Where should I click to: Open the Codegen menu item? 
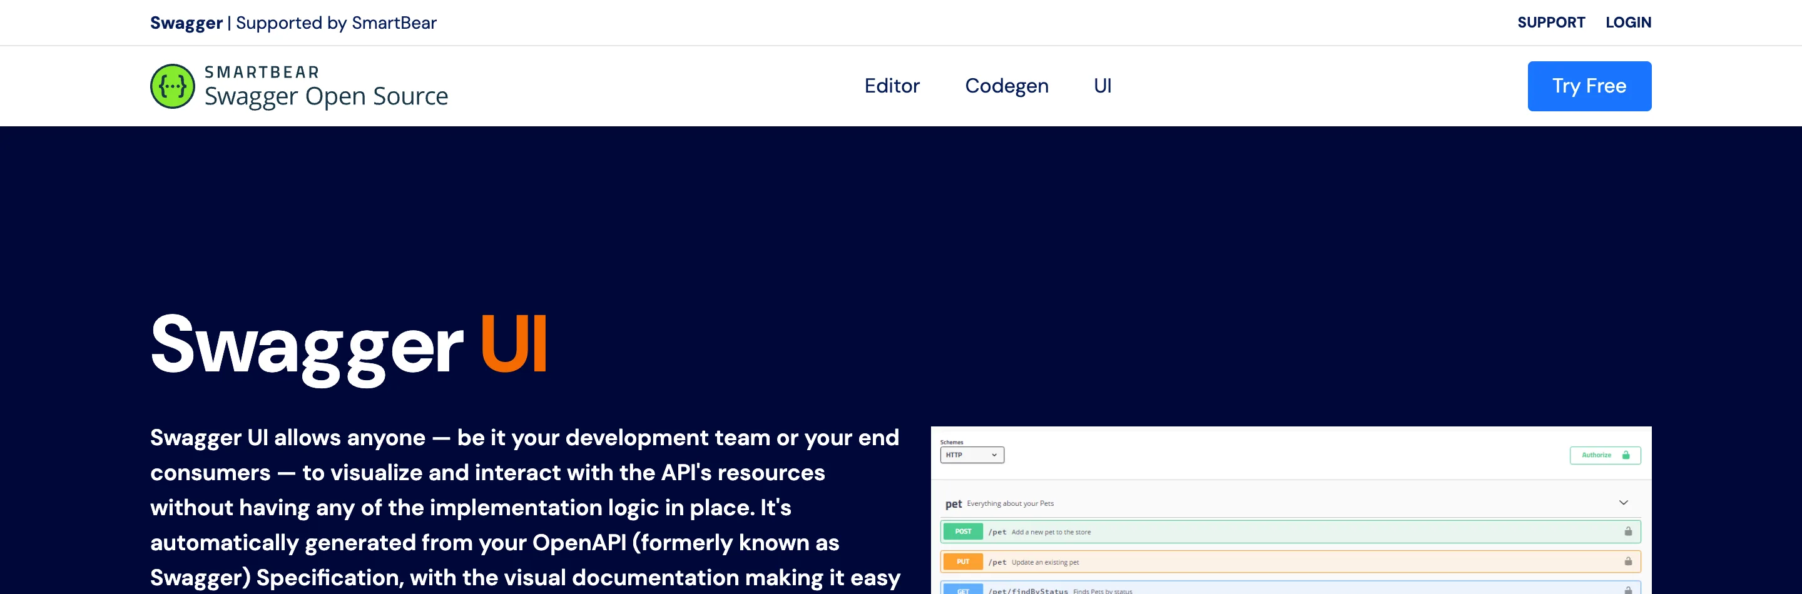coord(1007,86)
